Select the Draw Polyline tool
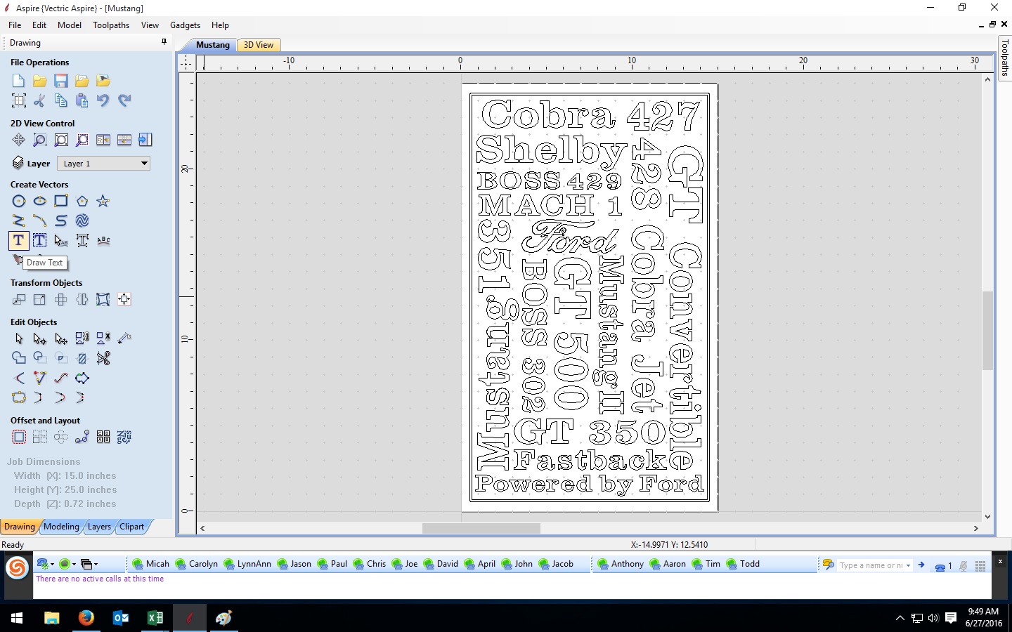 [19, 221]
